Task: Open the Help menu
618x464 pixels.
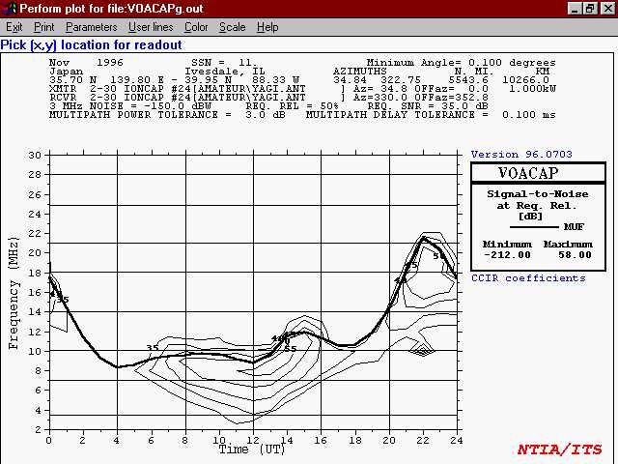Action: [267, 27]
